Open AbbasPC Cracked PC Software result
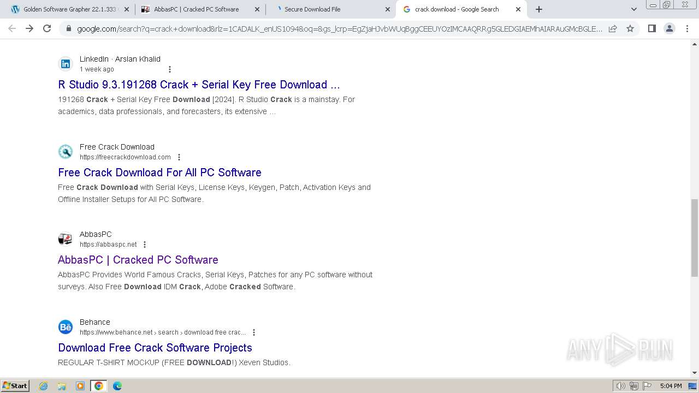The height and width of the screenshot is (393, 699). point(138,260)
